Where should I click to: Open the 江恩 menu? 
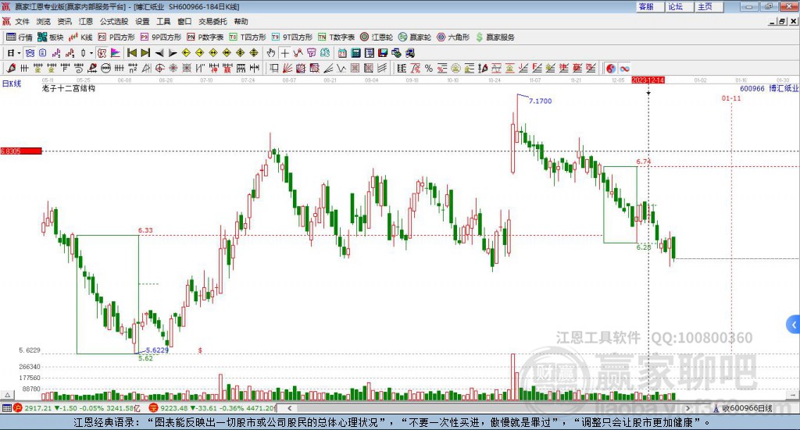pyautogui.click(x=86, y=21)
